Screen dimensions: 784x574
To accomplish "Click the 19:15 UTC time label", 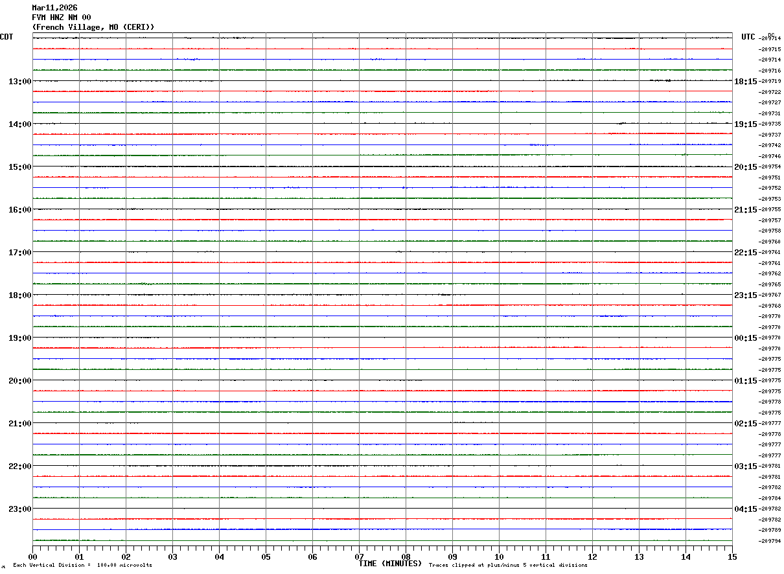I will (x=745, y=124).
